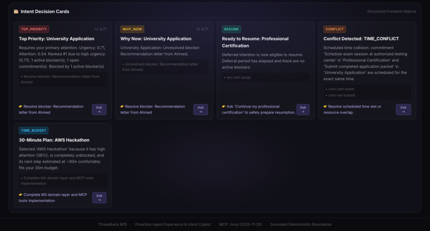
Task: Open 'Conflict Detected: TIME_CONFLICT' title
Action: point(361,39)
